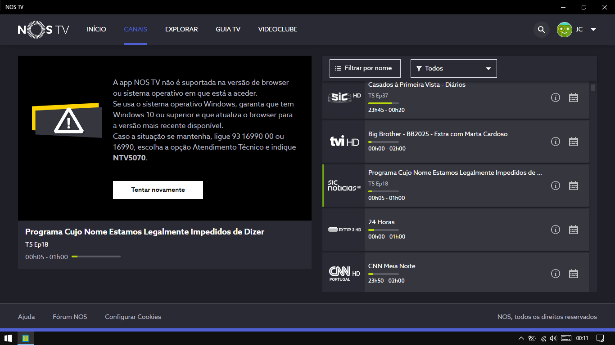Open the Ajuda footer link
Image resolution: width=615 pixels, height=345 pixels.
27,317
